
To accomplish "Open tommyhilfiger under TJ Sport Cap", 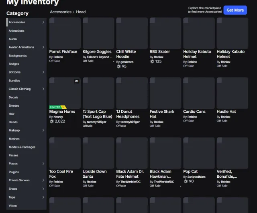I will pyautogui.click(x=96, y=122).
